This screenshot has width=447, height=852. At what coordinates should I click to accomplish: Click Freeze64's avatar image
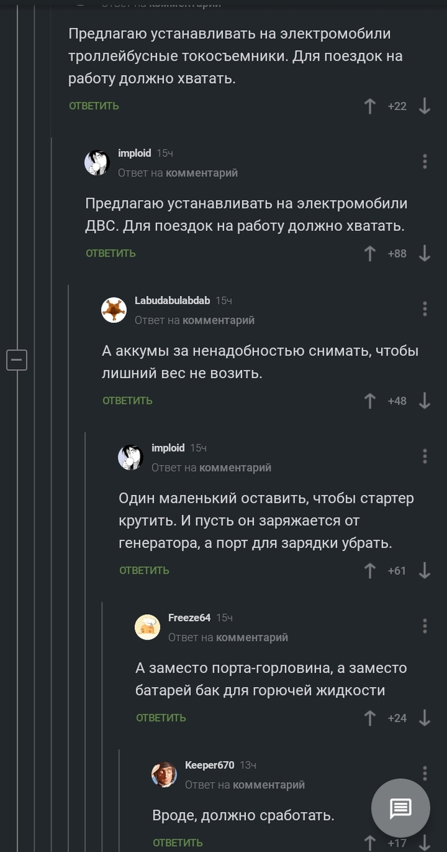(148, 627)
